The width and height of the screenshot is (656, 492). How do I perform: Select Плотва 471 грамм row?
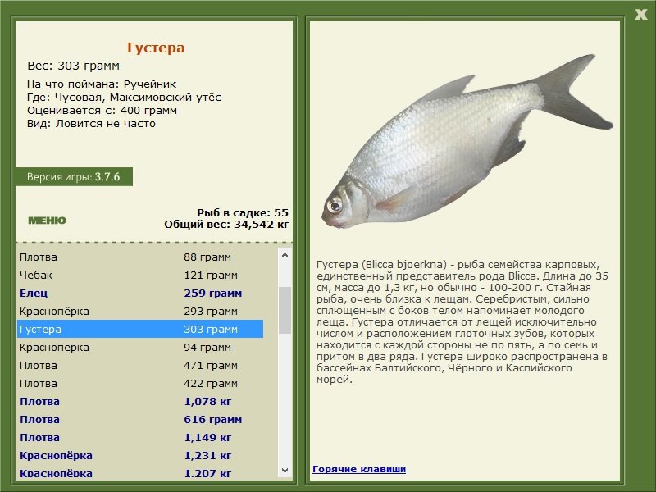click(140, 365)
